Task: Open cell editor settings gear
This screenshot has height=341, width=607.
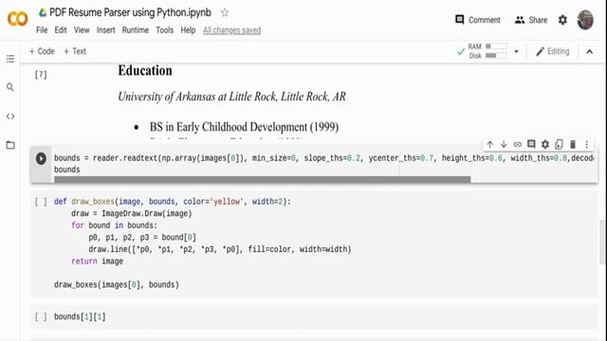Action: click(x=545, y=145)
